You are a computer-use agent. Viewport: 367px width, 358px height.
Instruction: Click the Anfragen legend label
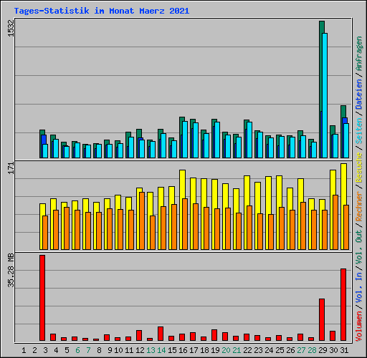click(x=359, y=54)
